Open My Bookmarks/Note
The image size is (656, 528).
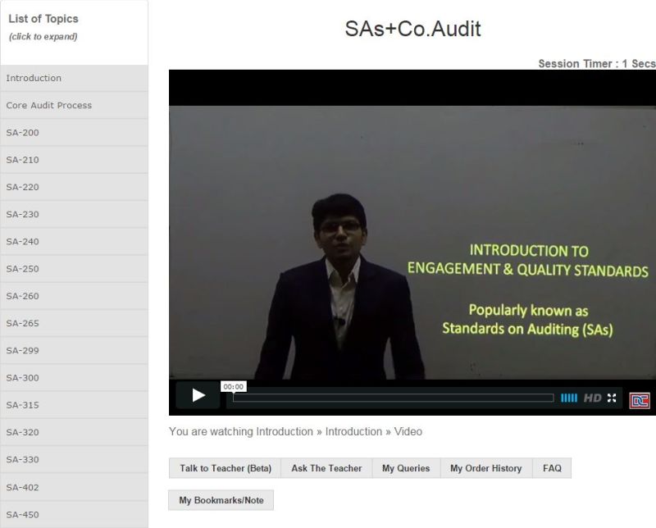(221, 500)
